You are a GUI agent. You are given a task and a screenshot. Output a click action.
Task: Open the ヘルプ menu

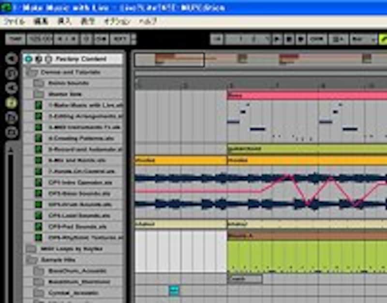pos(148,21)
